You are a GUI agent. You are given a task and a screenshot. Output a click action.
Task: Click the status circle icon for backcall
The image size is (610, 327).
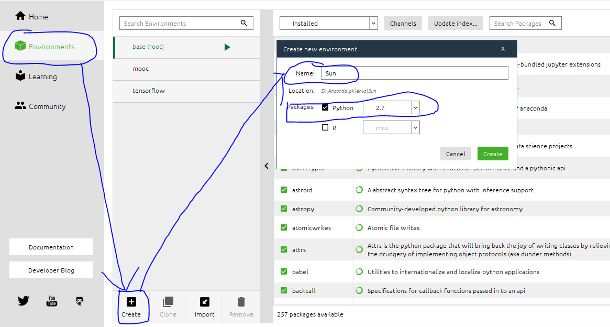point(360,290)
